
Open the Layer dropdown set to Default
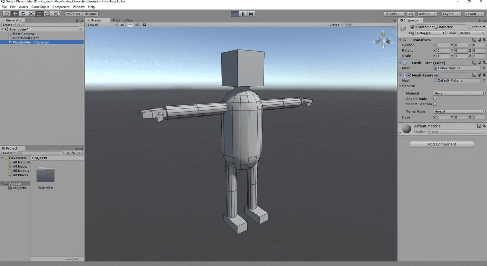[x=471, y=33]
